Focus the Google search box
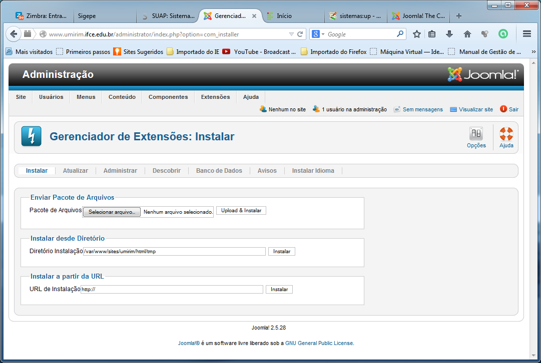 coord(360,34)
